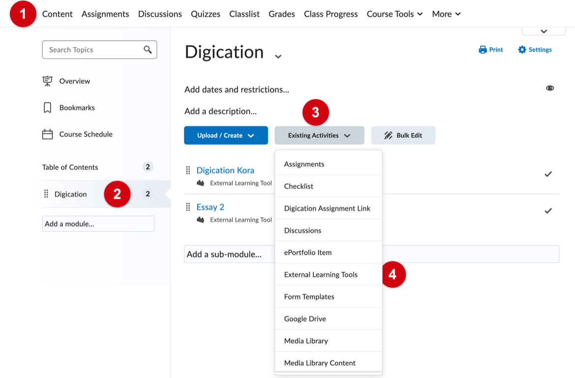Viewport: 575px width, 378px height.
Task: Select Form Templates from the menu
Action: [x=329, y=296]
